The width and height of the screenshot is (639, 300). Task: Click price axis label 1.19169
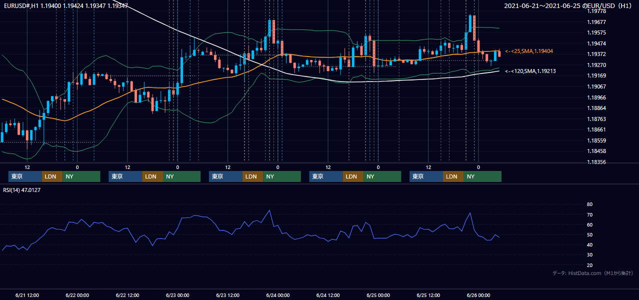click(596, 76)
